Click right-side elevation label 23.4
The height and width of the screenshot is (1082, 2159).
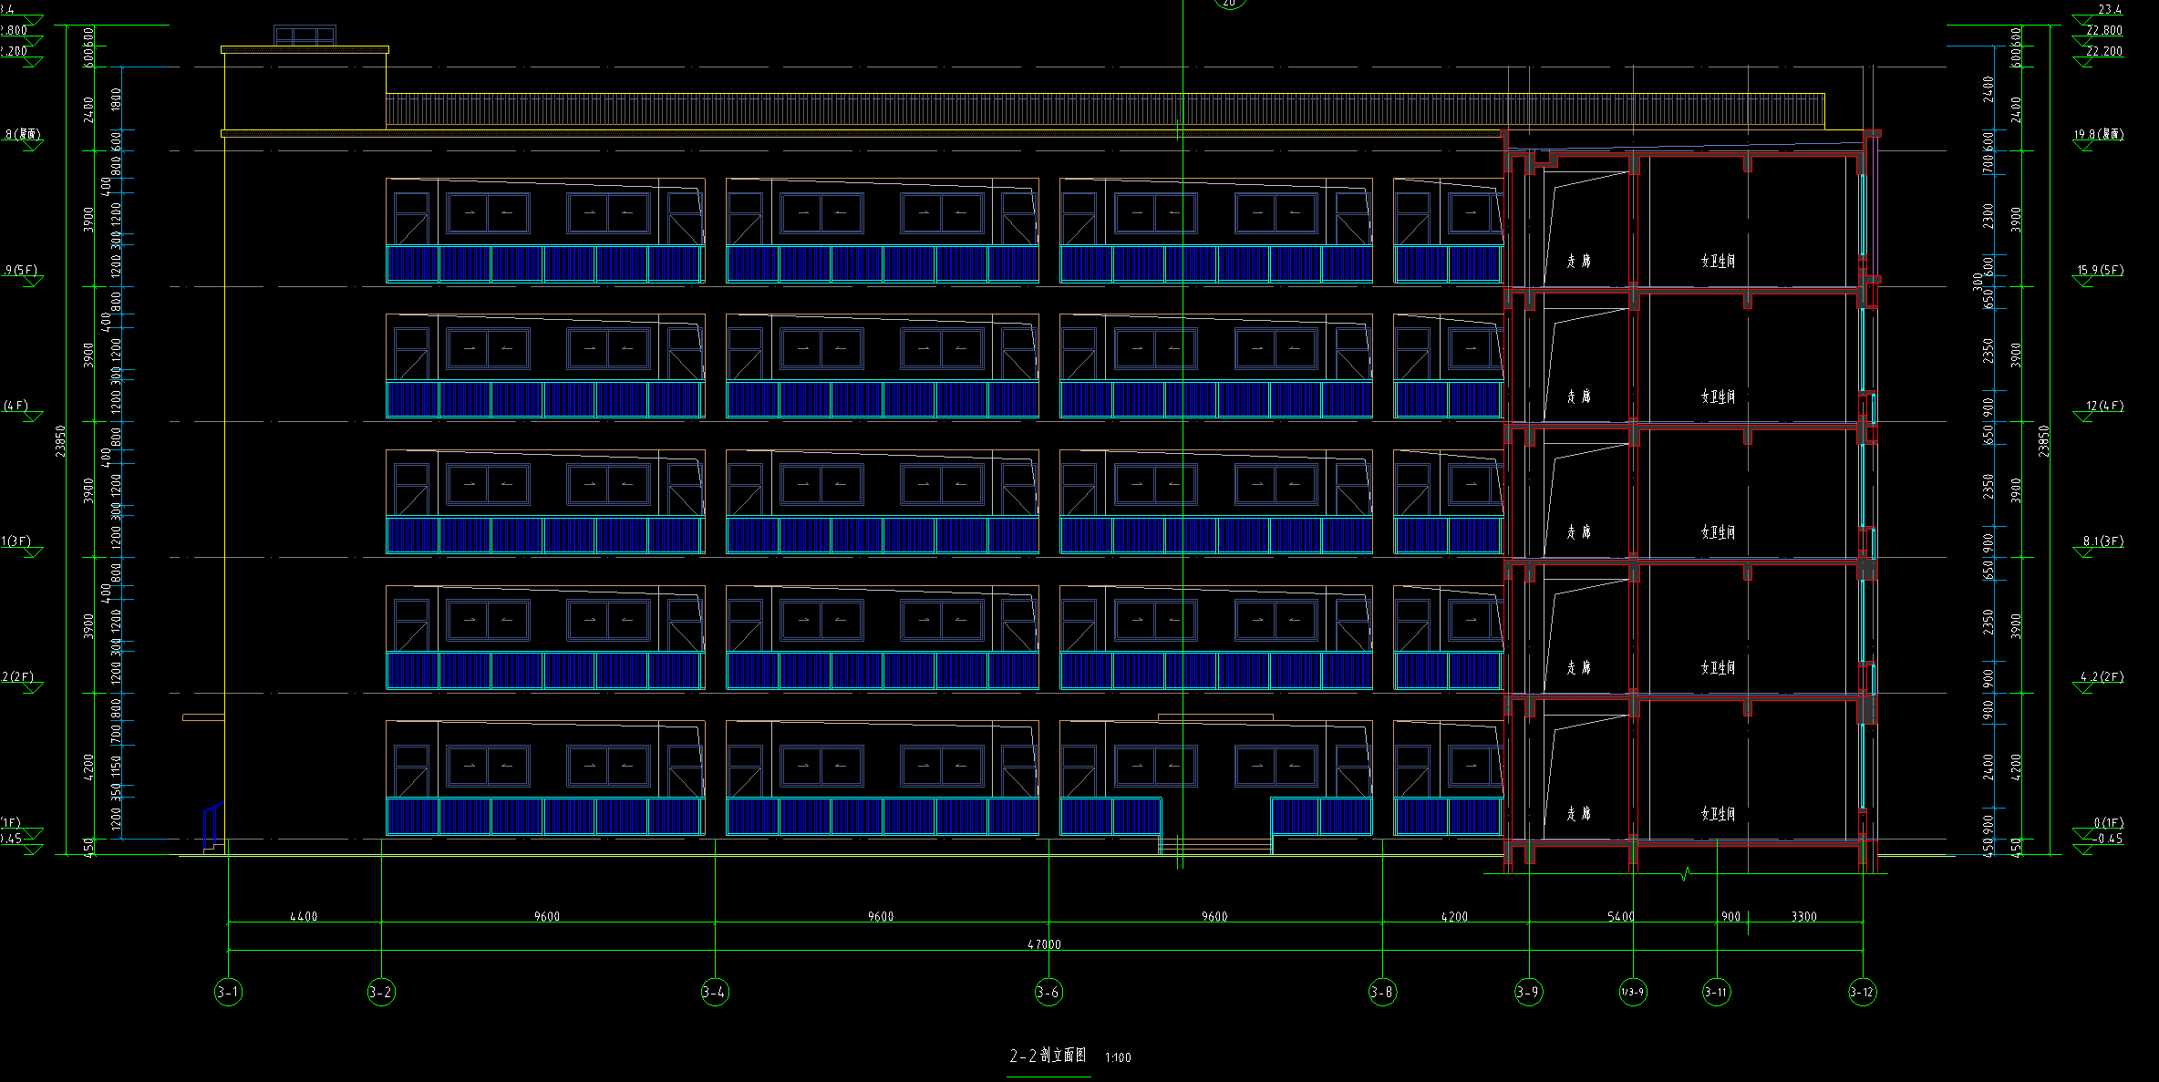click(x=2110, y=9)
